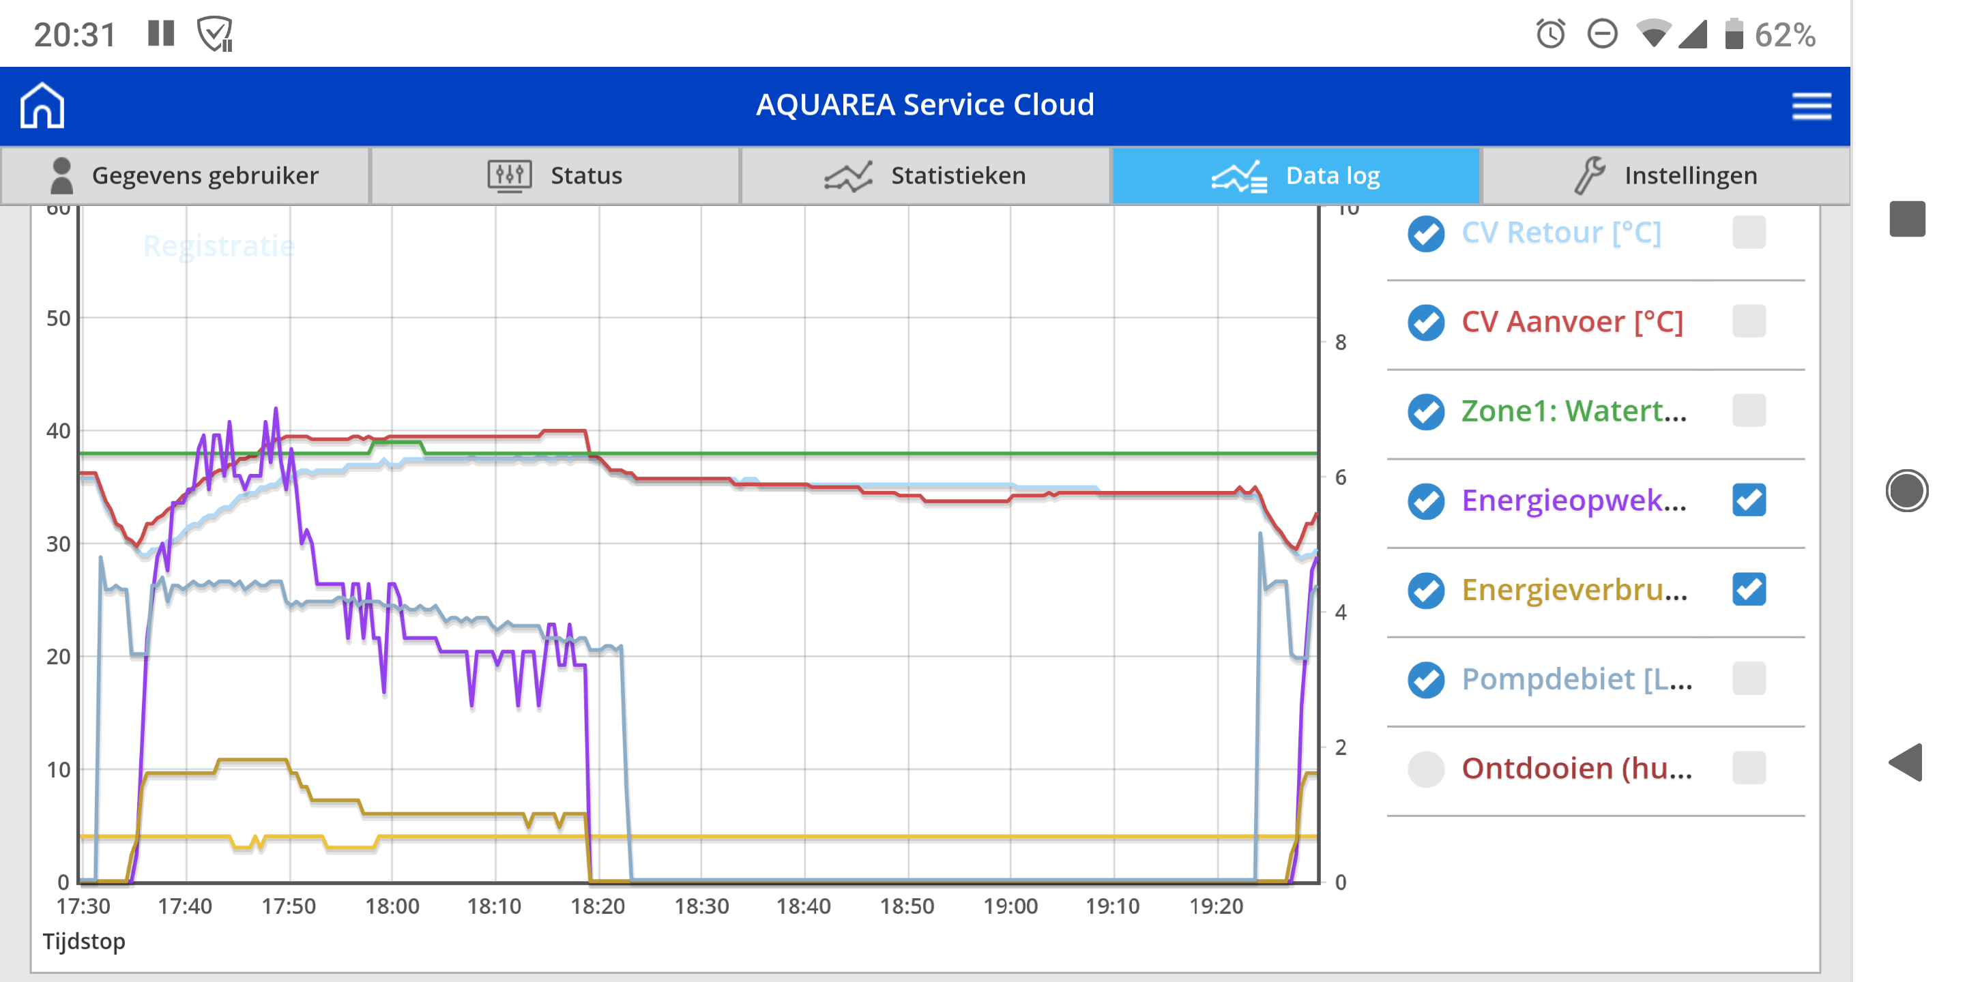The width and height of the screenshot is (1965, 982).
Task: Tap the Instellingen wrench icon
Action: click(x=1590, y=175)
